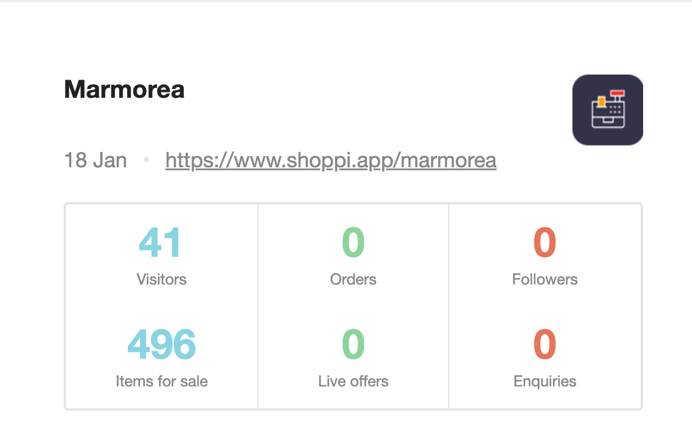The image size is (692, 443).
Task: Select the Enquiries zero count
Action: (x=545, y=344)
